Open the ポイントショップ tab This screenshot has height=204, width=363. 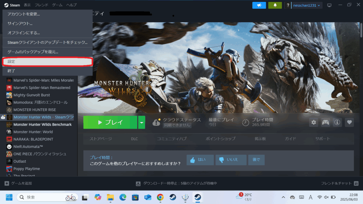pos(220,139)
